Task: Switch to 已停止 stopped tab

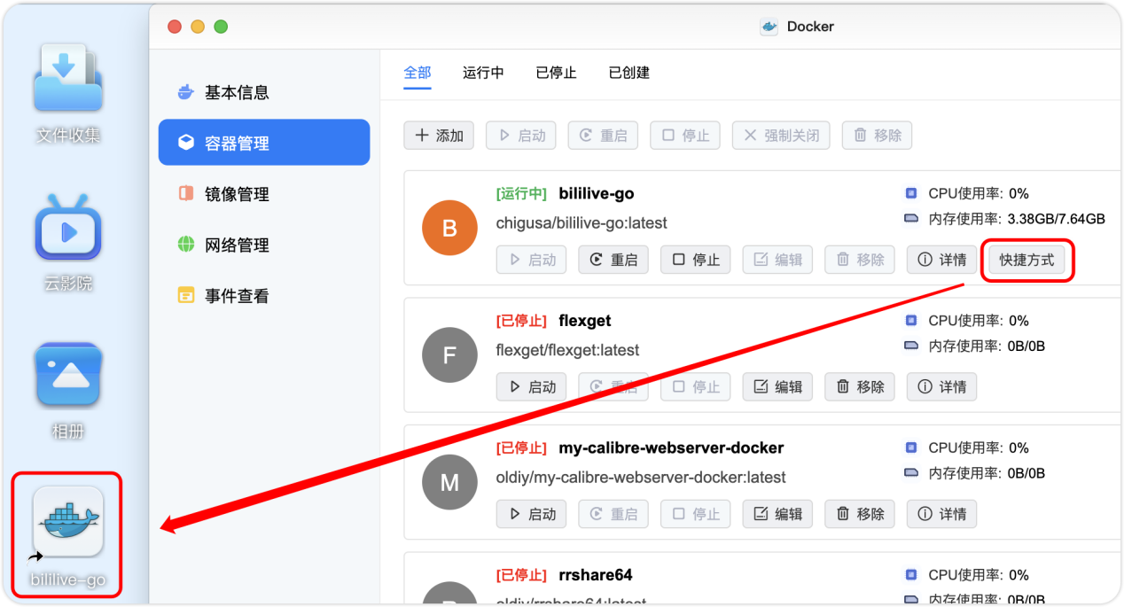Action: coord(555,73)
